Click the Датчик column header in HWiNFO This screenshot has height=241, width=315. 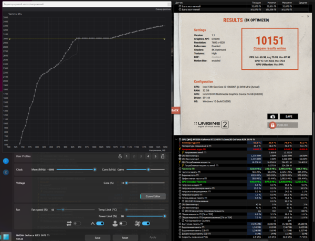point(179,3)
